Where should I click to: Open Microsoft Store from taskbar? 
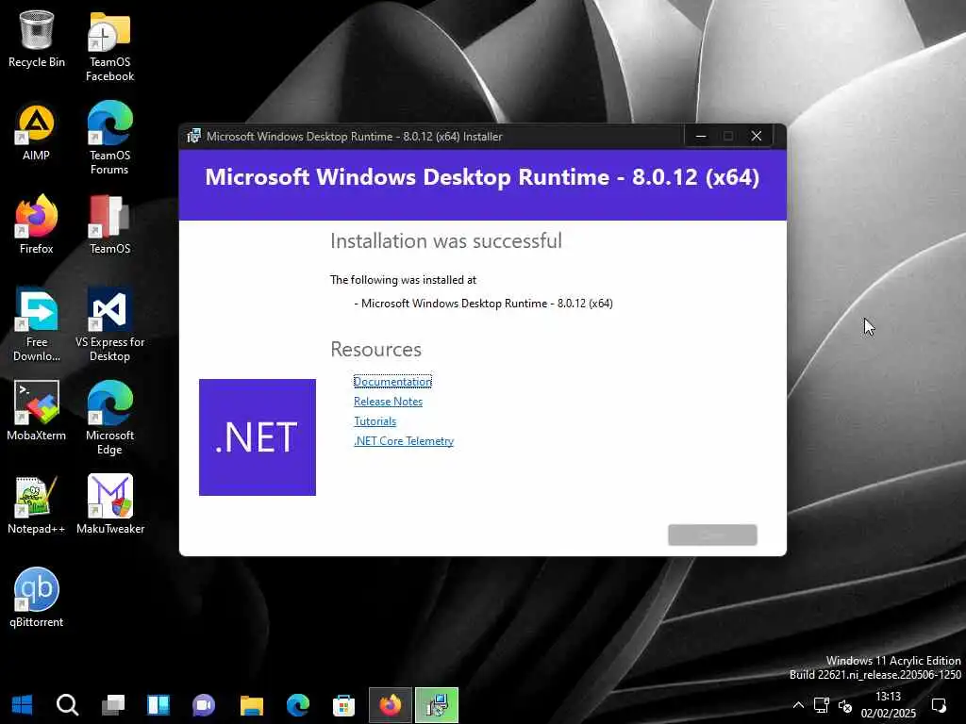point(343,705)
